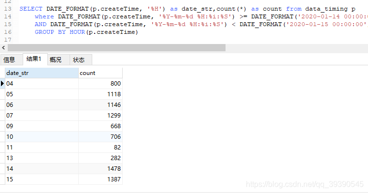
Task: Click the count cell showing 82
Action: point(100,148)
